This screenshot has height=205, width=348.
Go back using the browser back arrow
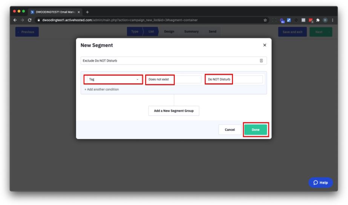click(15, 20)
